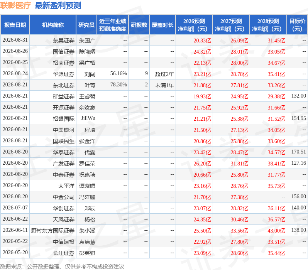Click the 近三年业绩预测准确度 header
Viewport: 308px width, 270px height.
pos(113,25)
